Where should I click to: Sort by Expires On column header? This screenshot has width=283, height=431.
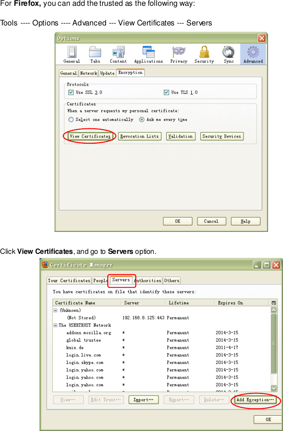click(x=242, y=303)
